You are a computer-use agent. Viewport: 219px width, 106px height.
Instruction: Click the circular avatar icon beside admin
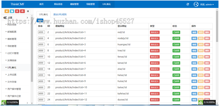click(196, 4)
